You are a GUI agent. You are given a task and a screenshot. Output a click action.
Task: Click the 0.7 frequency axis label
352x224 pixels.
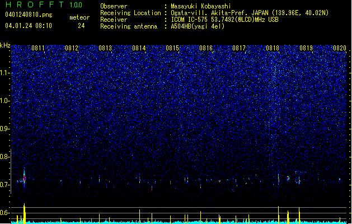pos(4,185)
